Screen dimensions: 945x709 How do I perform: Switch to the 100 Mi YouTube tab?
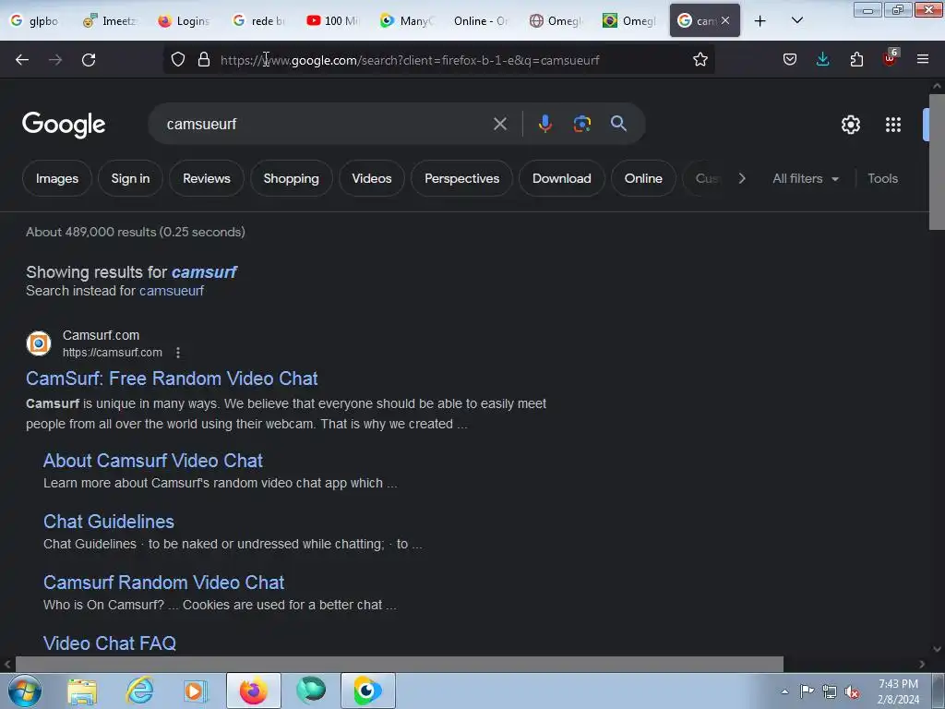(x=333, y=21)
